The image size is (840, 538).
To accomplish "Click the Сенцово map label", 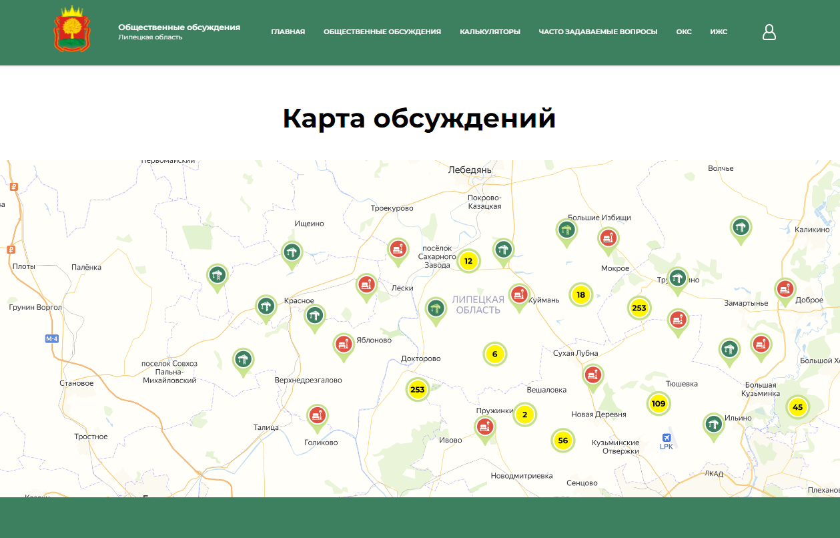I will pyautogui.click(x=582, y=483).
